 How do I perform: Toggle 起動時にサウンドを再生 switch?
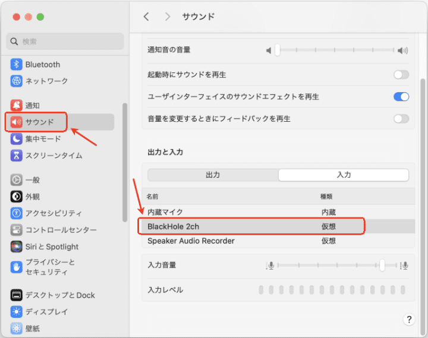click(x=401, y=74)
